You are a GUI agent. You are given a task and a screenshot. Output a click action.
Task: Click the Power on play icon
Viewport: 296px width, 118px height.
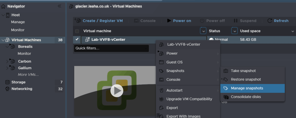[169, 21]
